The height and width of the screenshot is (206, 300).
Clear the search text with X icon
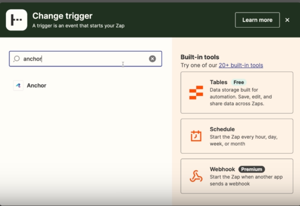[152, 59]
